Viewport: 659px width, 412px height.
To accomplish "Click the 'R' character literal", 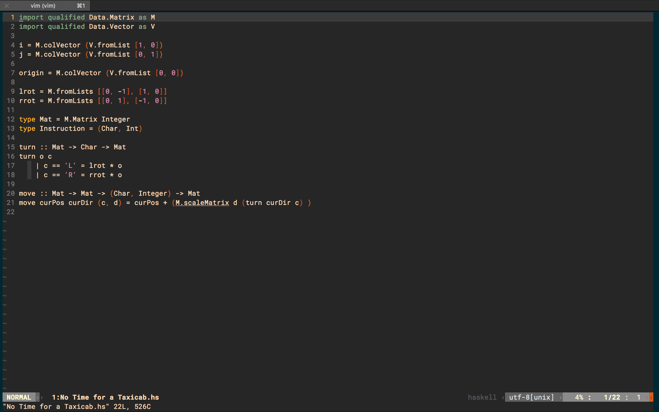I will pos(70,175).
